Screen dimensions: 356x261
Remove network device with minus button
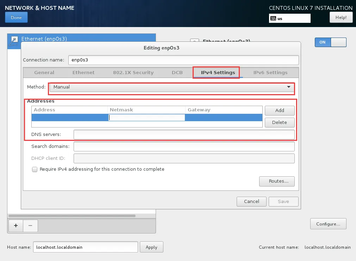click(x=30, y=226)
